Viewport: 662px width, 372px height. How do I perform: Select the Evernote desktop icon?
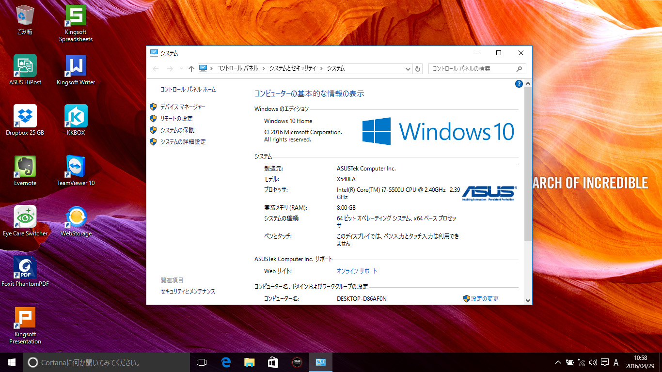click(25, 170)
